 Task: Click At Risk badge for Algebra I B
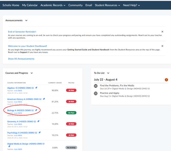[x=71, y=90]
